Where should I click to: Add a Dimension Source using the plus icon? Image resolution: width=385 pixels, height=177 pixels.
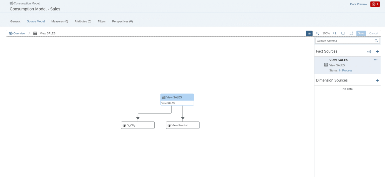(x=377, y=80)
